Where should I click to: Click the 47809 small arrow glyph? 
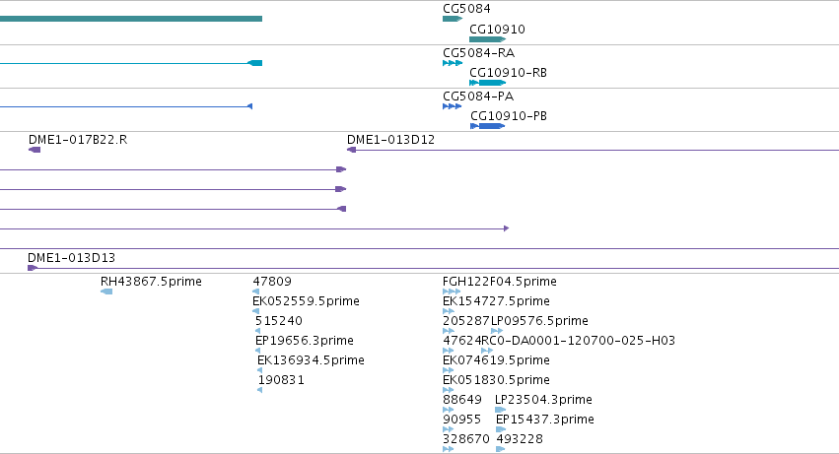tap(255, 292)
